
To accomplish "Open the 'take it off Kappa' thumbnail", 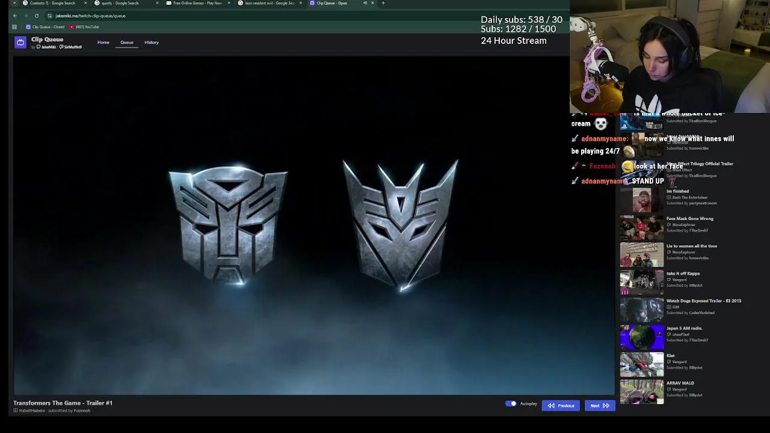I will [x=642, y=283].
